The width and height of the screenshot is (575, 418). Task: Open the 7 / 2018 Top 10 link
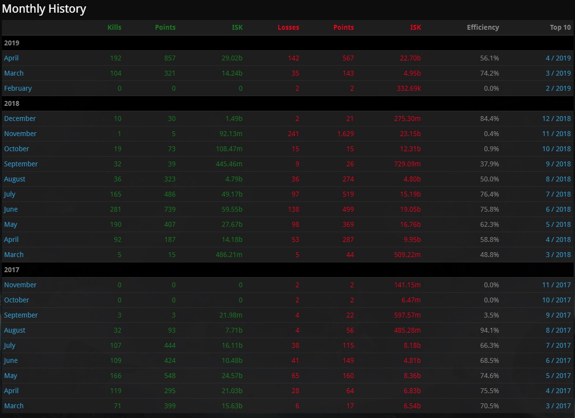click(558, 194)
